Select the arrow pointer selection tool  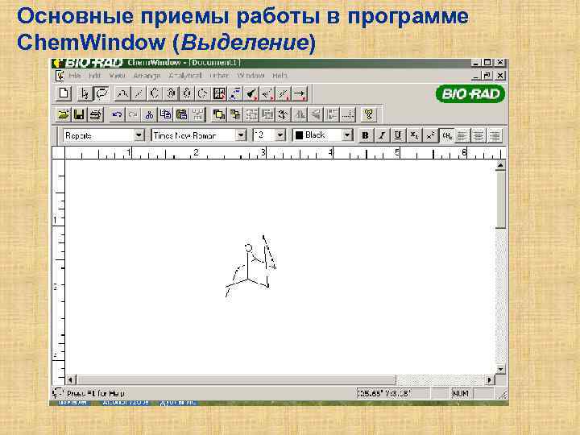pyautogui.click(x=85, y=93)
